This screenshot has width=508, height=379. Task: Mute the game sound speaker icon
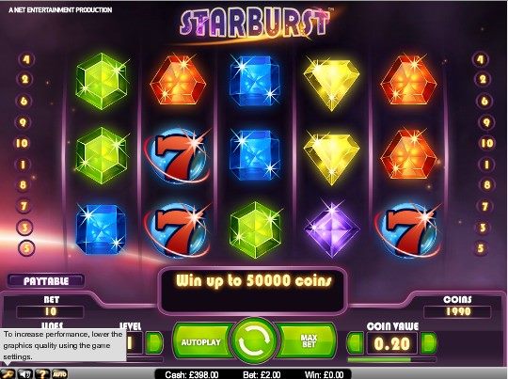25,373
